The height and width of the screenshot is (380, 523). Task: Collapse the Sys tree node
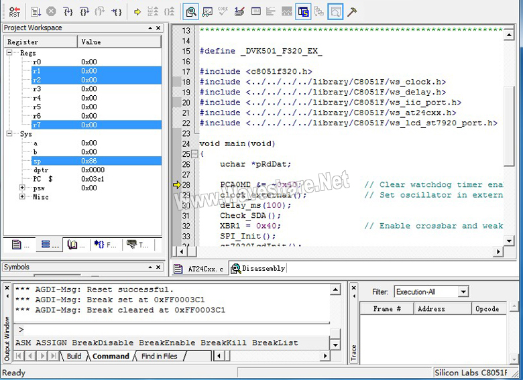click(9, 133)
